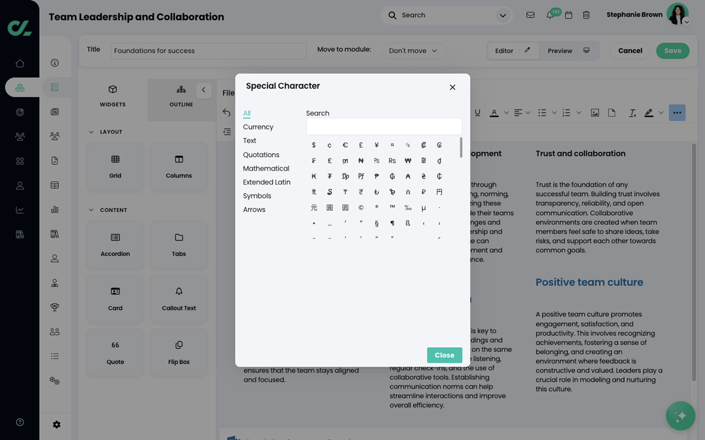The width and height of the screenshot is (705, 440).
Task: Open the Move to module dropdown
Action: 414,51
